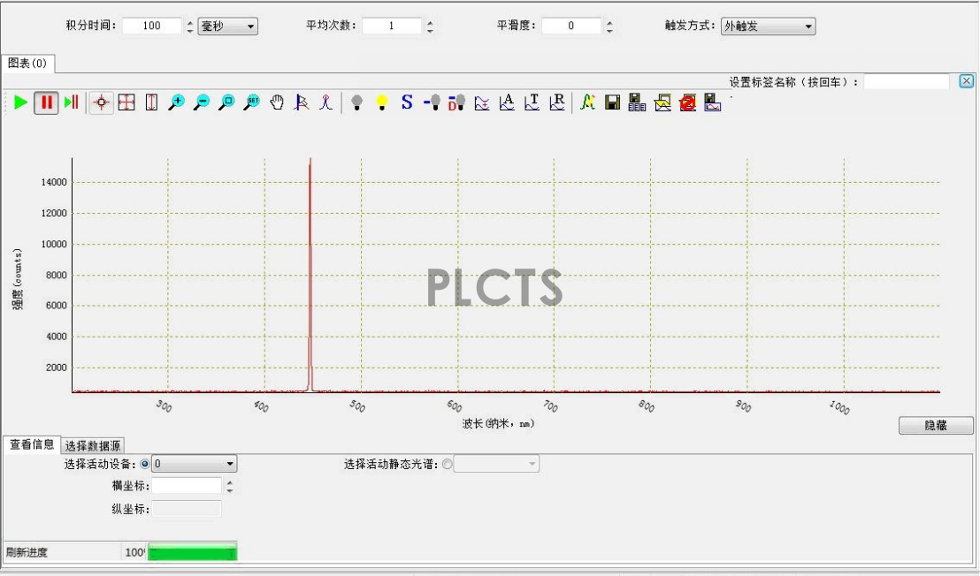Click the single-step play/pause icon

(72, 102)
